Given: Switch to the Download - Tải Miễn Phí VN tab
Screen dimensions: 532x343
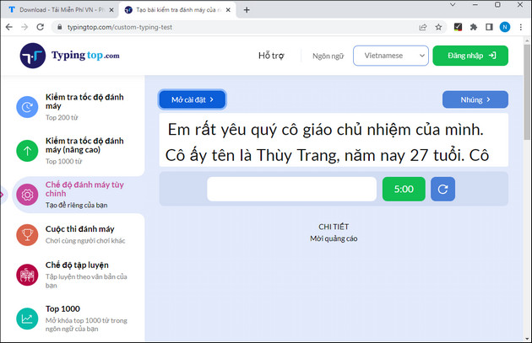Looking at the screenshot, I should coord(60,10).
